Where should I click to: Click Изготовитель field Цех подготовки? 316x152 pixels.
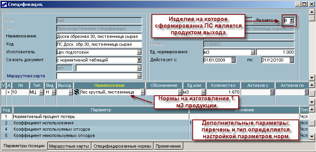coord(97,52)
